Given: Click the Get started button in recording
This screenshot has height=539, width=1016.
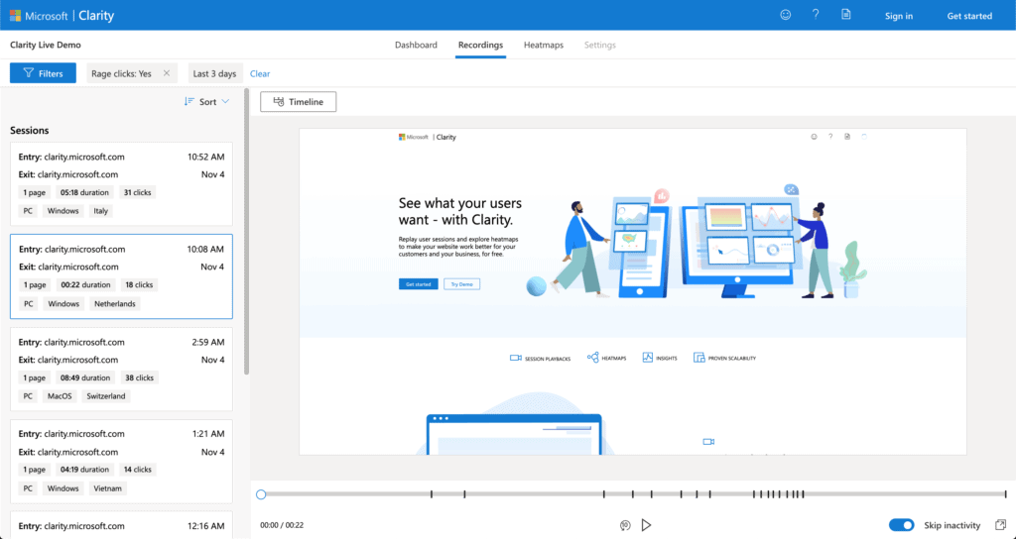Looking at the screenshot, I should [418, 284].
